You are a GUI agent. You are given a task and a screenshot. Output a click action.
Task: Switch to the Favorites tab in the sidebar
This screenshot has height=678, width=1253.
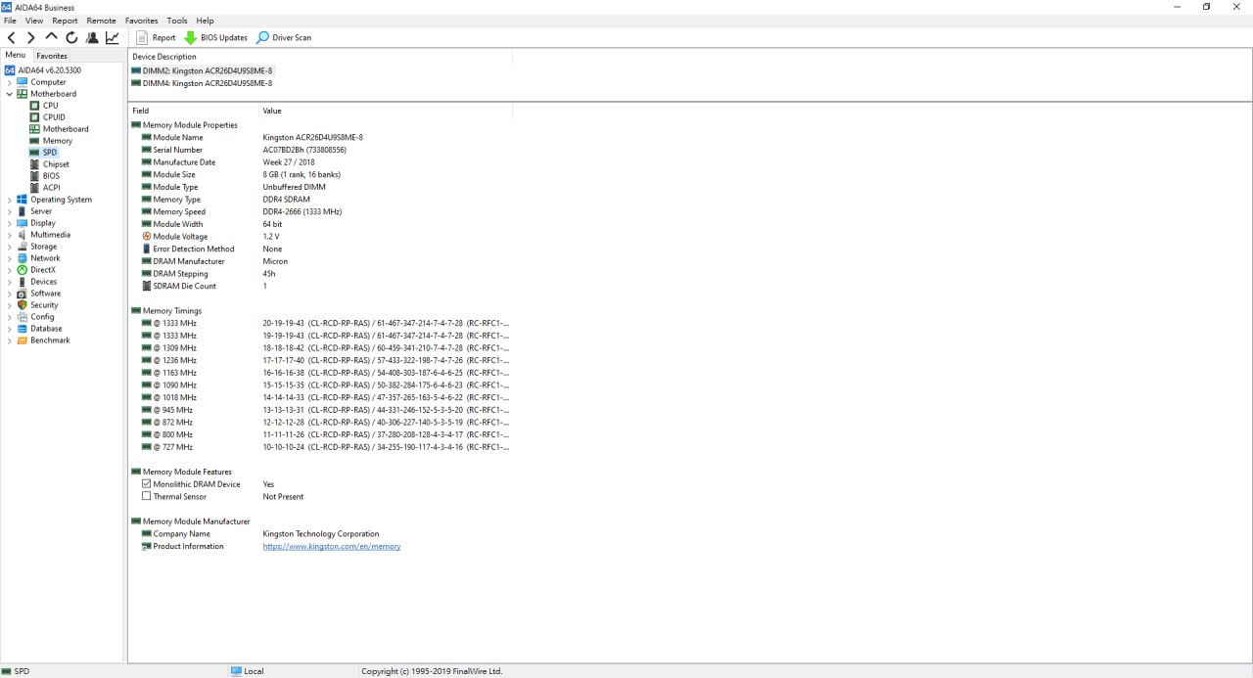click(x=52, y=56)
